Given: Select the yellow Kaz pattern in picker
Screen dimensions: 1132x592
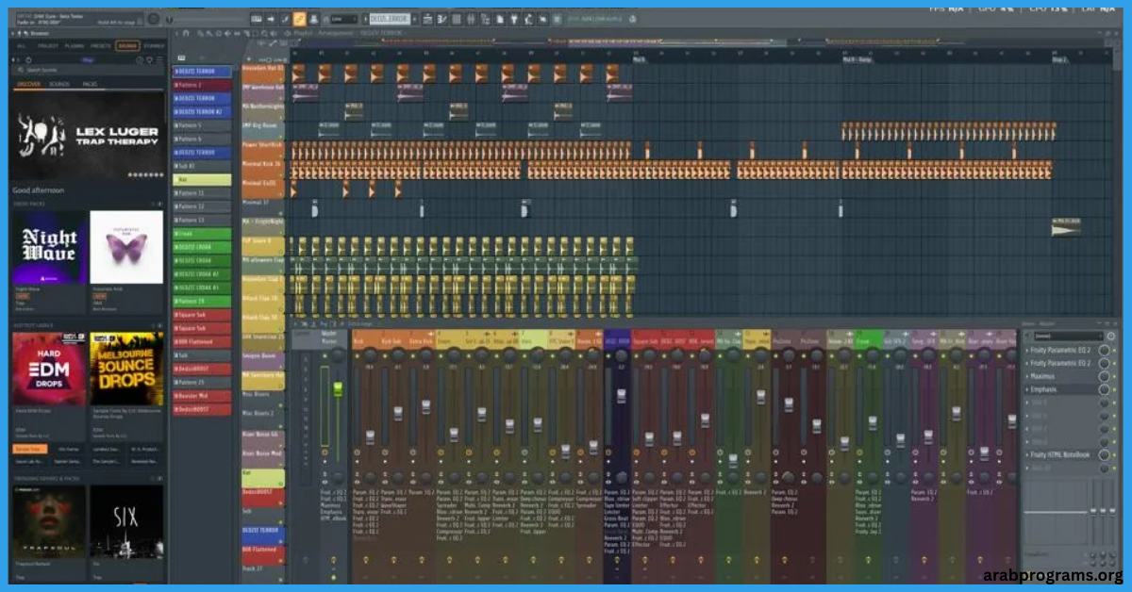Looking at the screenshot, I should (x=201, y=179).
